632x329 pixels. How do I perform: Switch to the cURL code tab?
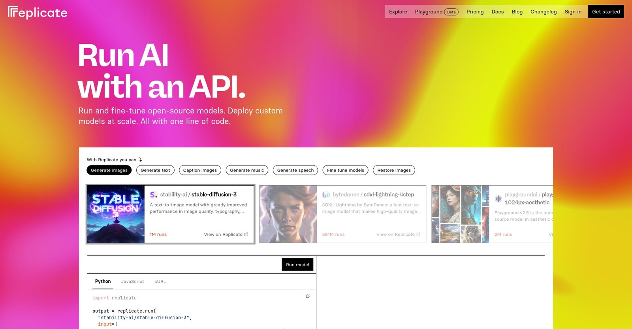click(160, 282)
